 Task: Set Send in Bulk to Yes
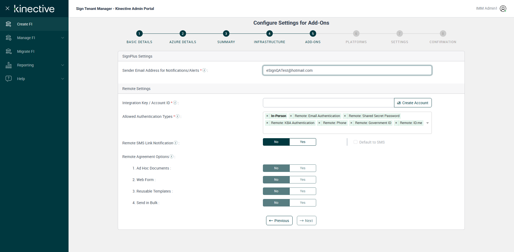pos(303,203)
